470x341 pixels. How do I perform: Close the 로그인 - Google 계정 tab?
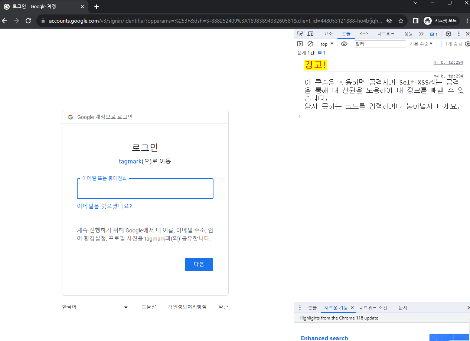[82, 7]
